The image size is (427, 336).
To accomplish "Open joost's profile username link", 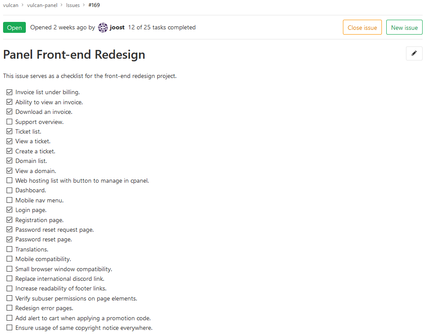I will [x=117, y=28].
